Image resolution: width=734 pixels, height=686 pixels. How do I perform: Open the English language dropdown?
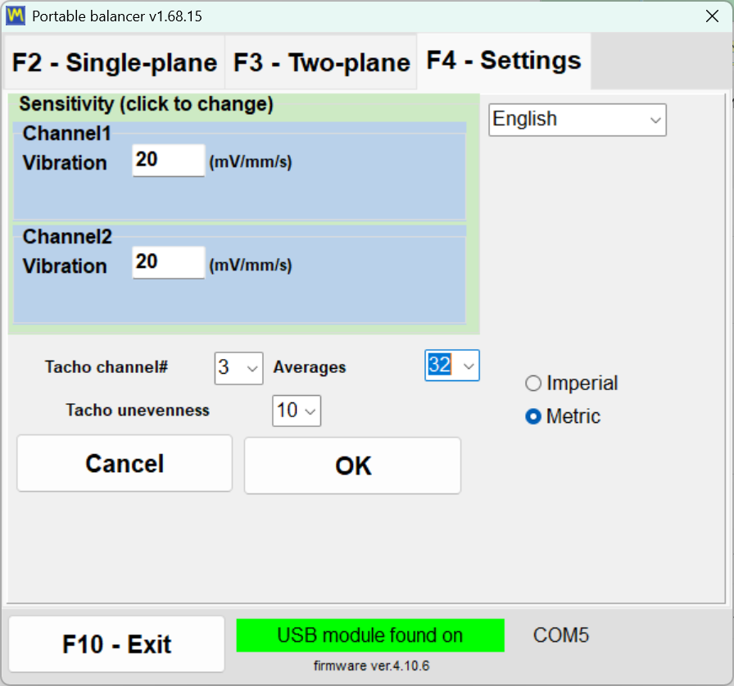click(x=577, y=120)
